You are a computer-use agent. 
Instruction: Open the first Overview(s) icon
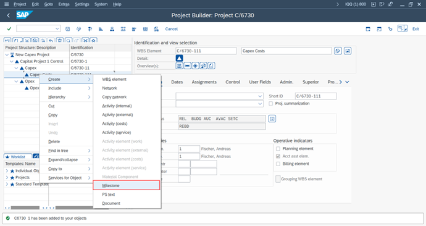[179, 65]
